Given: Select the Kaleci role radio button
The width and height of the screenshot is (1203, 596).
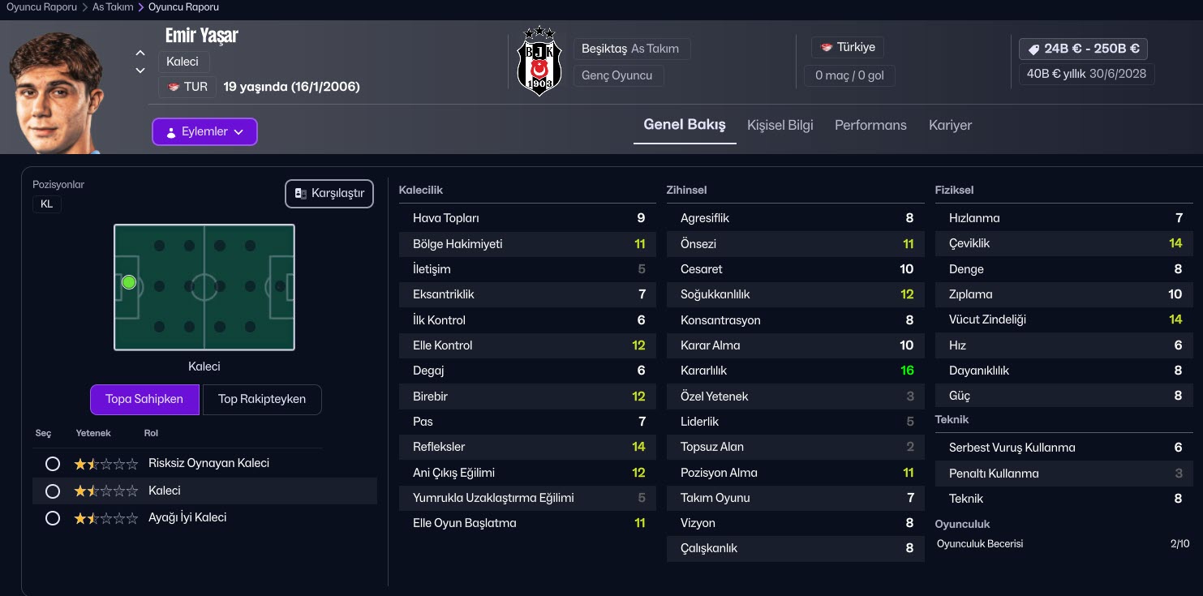Looking at the screenshot, I should 53,491.
